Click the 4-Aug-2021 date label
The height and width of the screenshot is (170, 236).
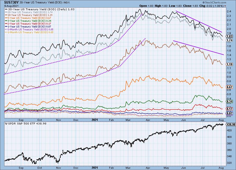11,6
